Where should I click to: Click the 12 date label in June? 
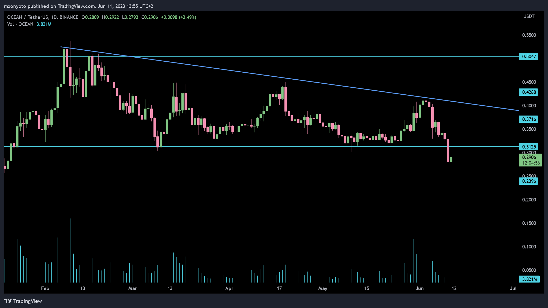point(454,288)
